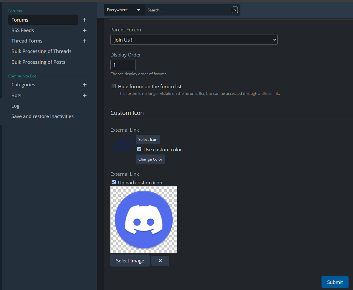This screenshot has width=353, height=290.
Task: Uncheck Use custom color checkbox
Action: point(139,149)
